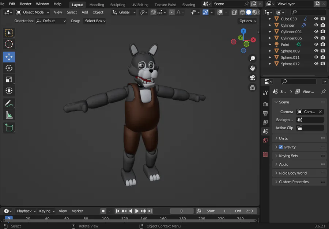Toggle proportional editing
Viewport: 329px width, 229px height.
pyautogui.click(x=172, y=12)
